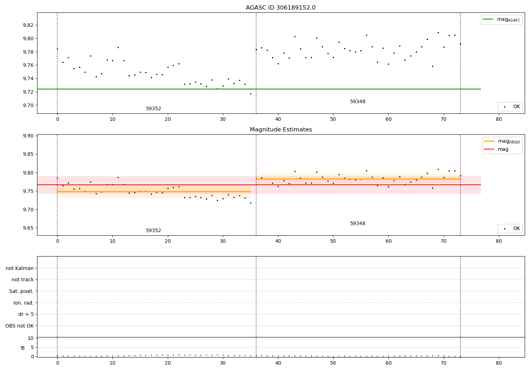The image size is (530, 371).
Task: Click orange mag OBSID line segment above label 59352
Action: [154, 192]
